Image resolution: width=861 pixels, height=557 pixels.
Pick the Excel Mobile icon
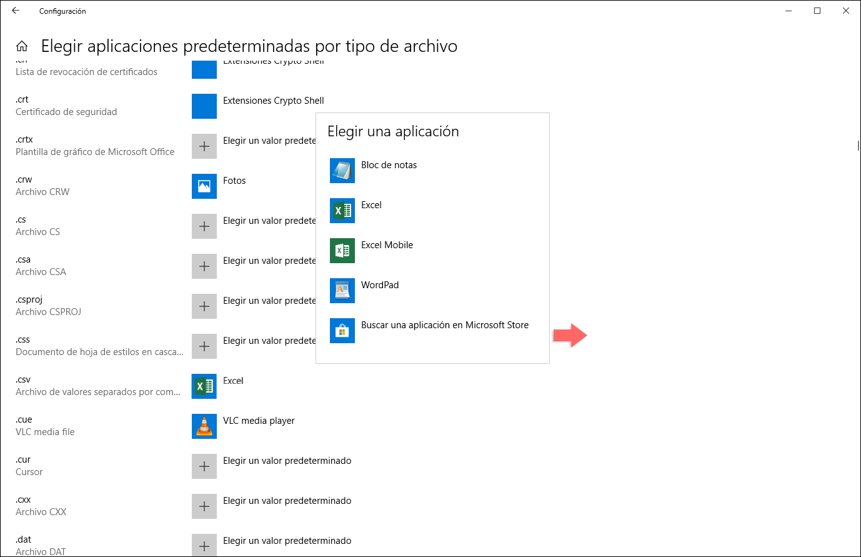tap(342, 251)
